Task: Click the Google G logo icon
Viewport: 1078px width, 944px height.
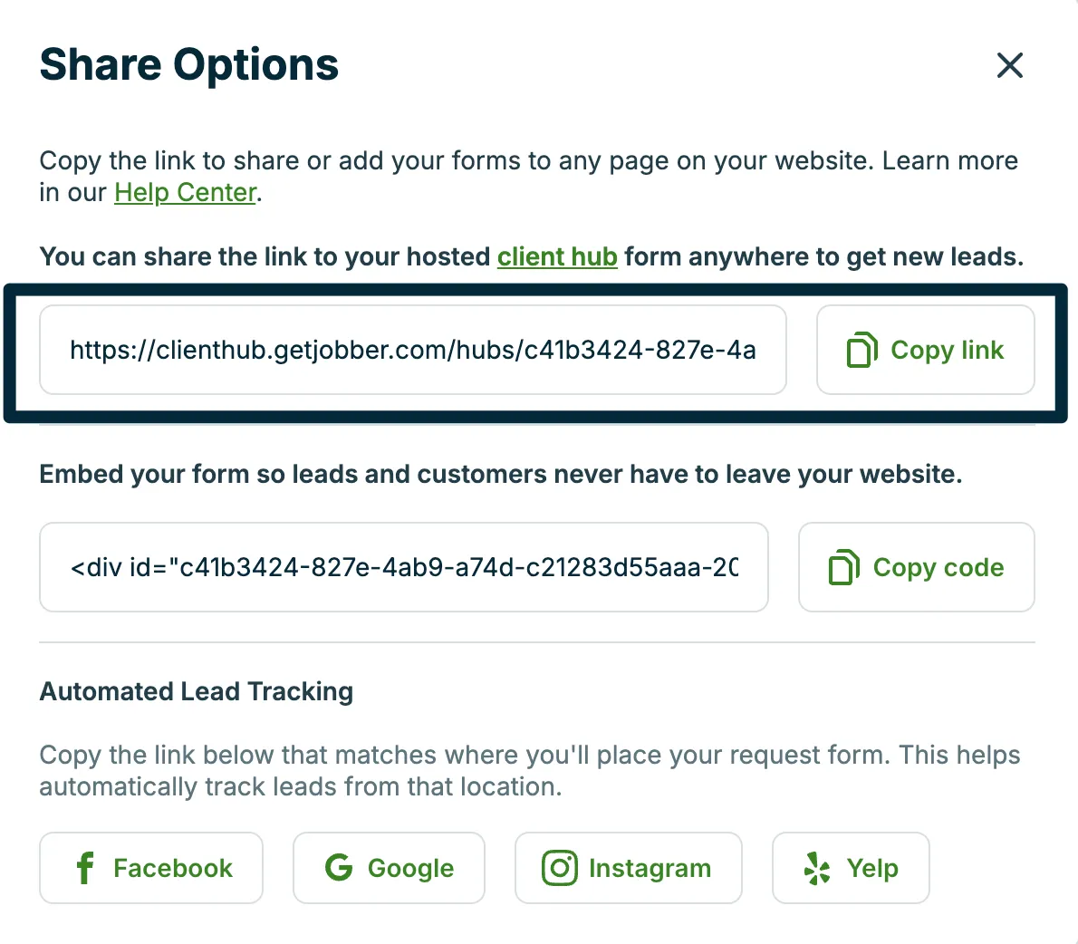Action: 339,868
